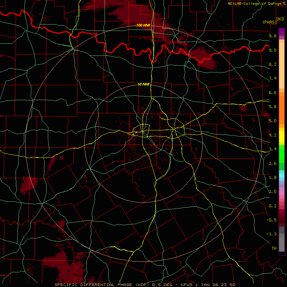Click the 4.2 value on color scale
Viewport: 287px width, 287px height.
pos(273,135)
